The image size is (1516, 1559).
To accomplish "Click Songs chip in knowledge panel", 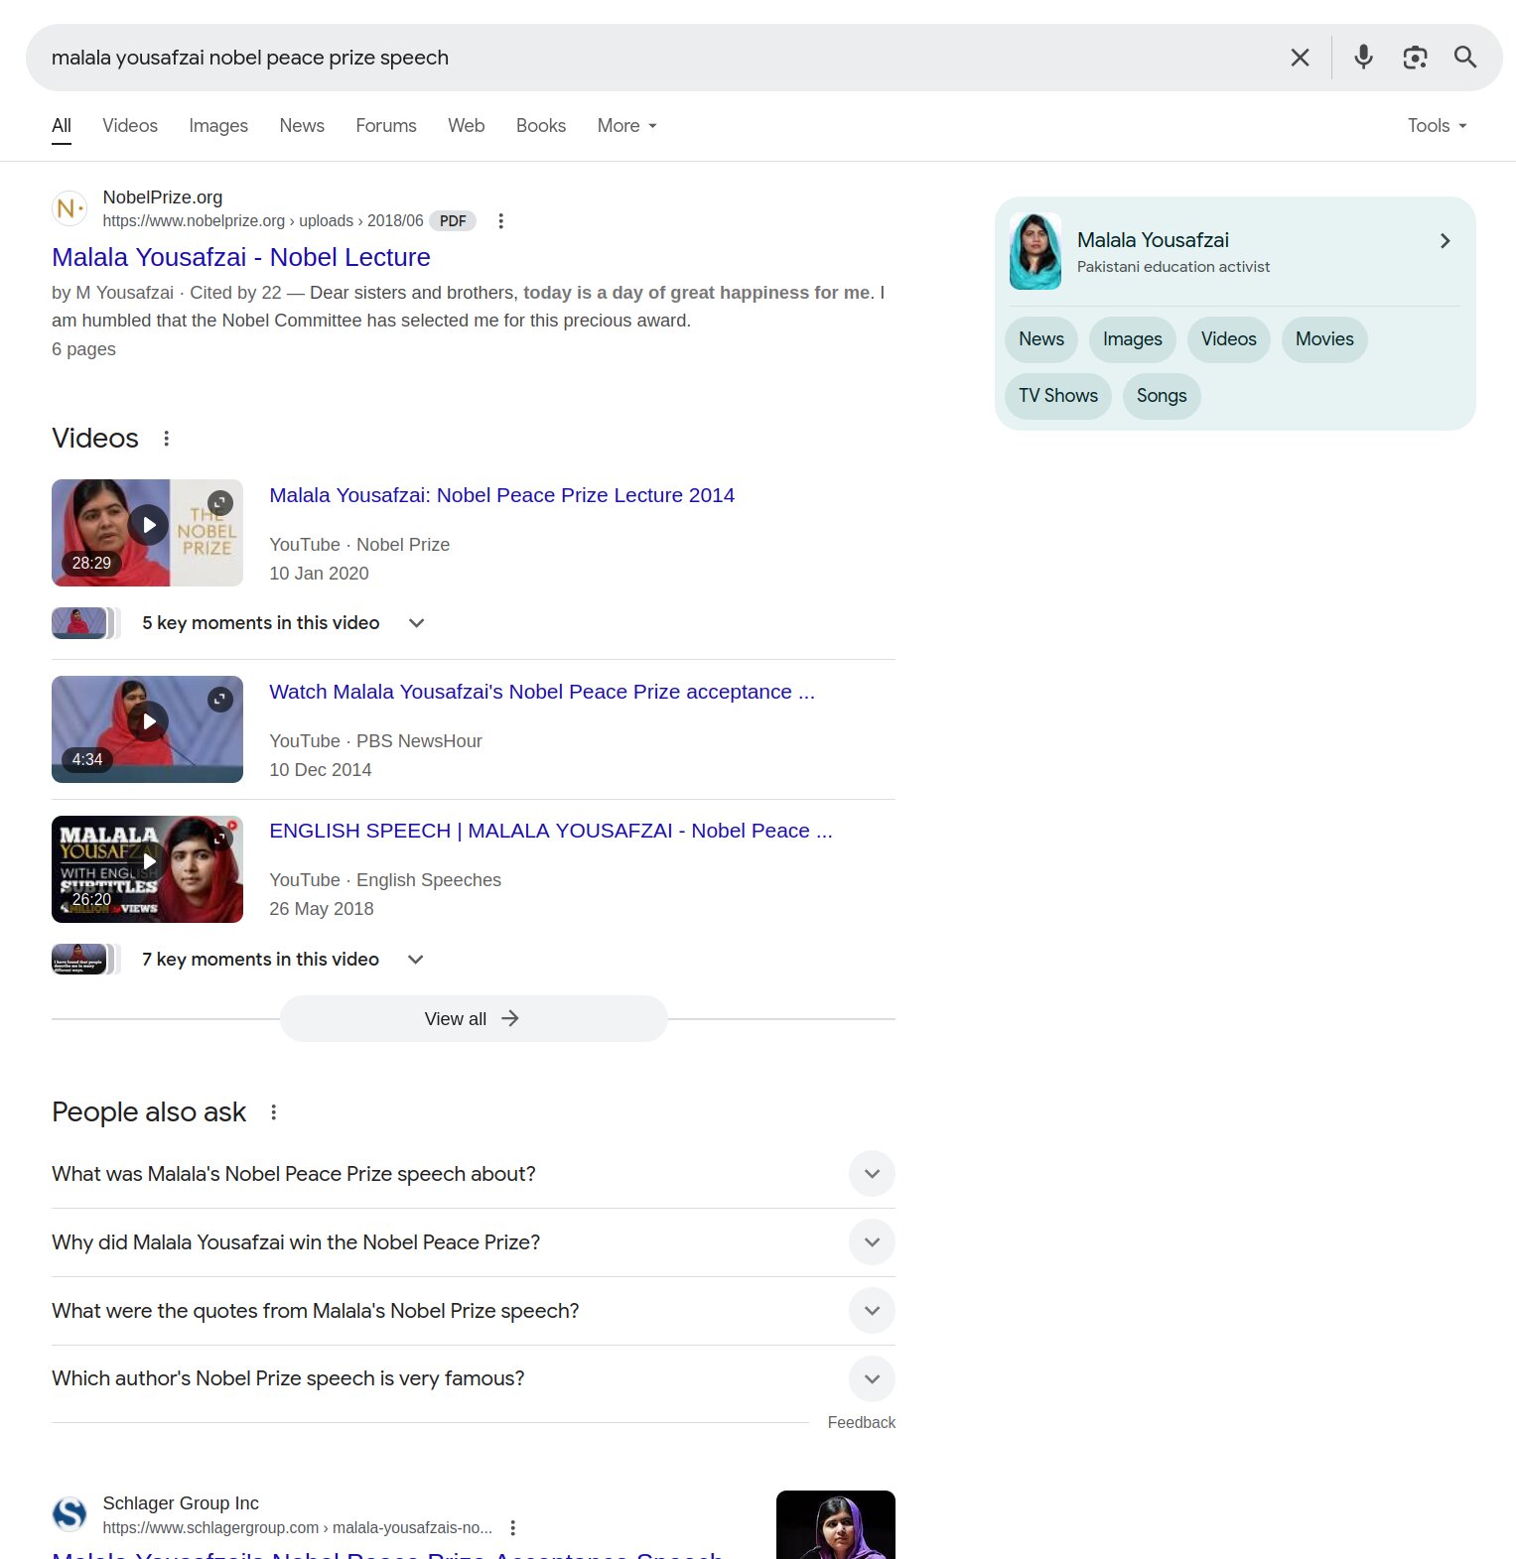I will point(1162,396).
